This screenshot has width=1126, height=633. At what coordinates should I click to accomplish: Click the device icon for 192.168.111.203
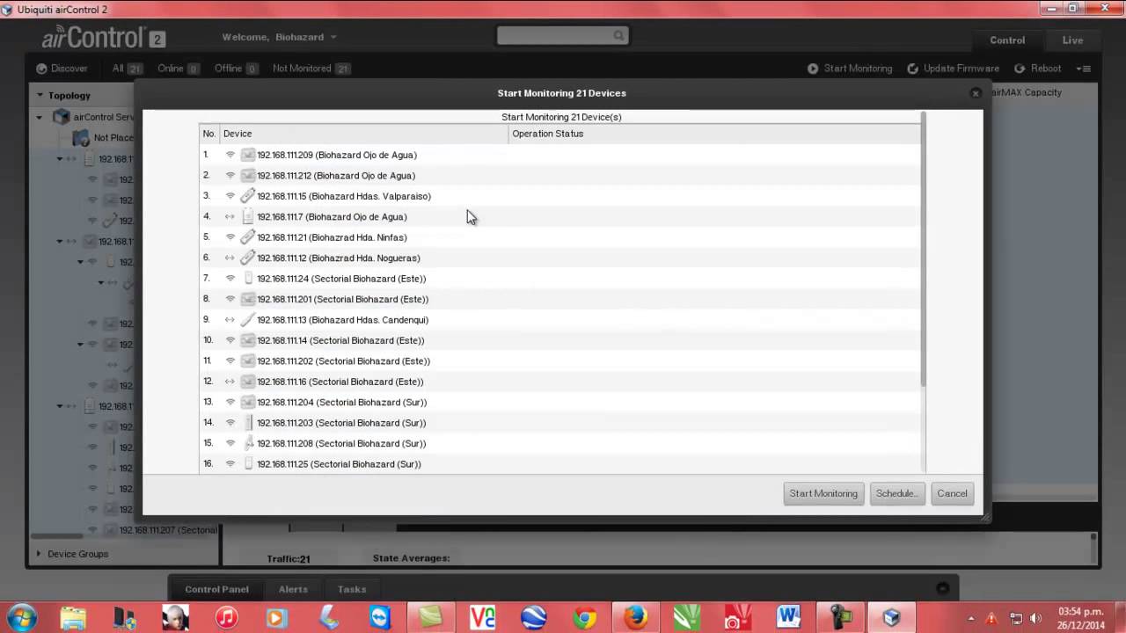tap(249, 423)
